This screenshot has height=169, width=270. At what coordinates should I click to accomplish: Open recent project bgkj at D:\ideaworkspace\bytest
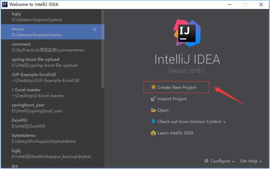coord(51,17)
